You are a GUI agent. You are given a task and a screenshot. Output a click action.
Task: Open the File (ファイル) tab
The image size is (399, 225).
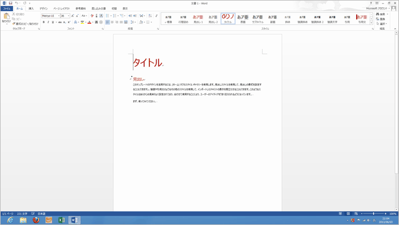[7, 9]
